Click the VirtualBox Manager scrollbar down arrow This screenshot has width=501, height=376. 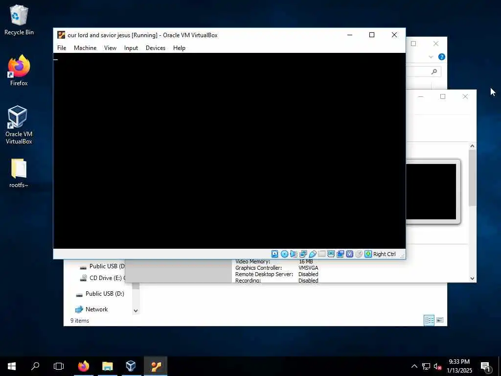tap(472, 278)
